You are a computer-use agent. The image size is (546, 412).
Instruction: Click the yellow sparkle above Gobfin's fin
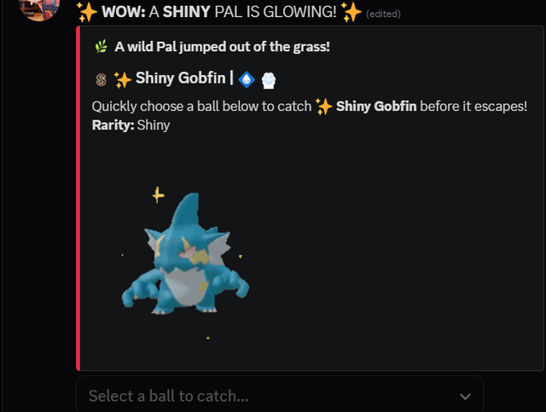pyautogui.click(x=158, y=194)
